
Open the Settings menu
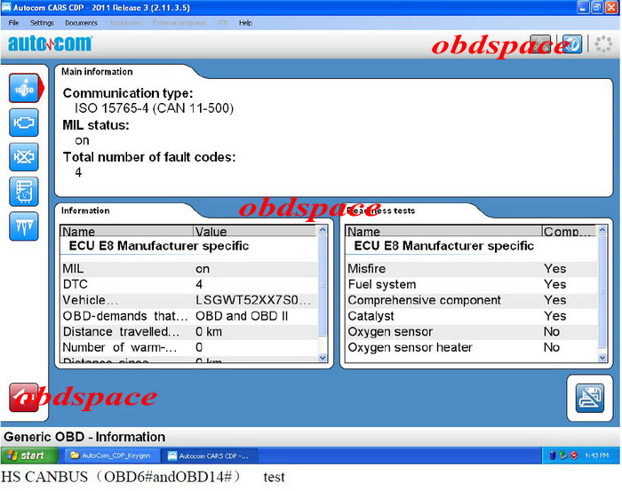(x=42, y=23)
